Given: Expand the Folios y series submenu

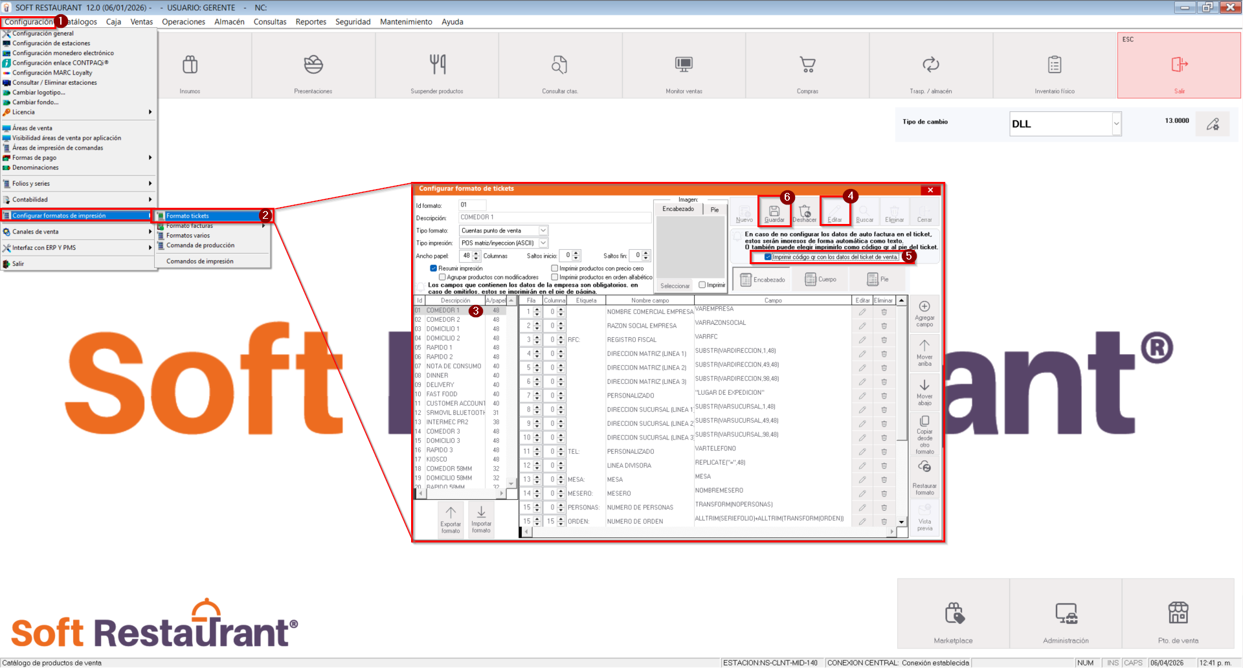Looking at the screenshot, I should 78,183.
